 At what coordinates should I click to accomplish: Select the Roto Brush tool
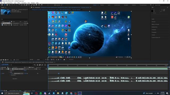click(x=39, y=5)
